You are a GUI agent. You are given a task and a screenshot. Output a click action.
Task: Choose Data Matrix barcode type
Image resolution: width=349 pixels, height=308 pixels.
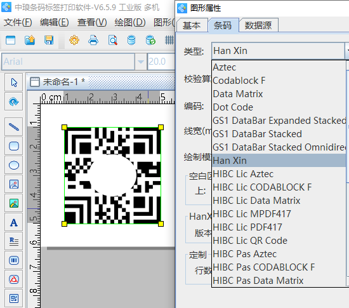[279, 94]
